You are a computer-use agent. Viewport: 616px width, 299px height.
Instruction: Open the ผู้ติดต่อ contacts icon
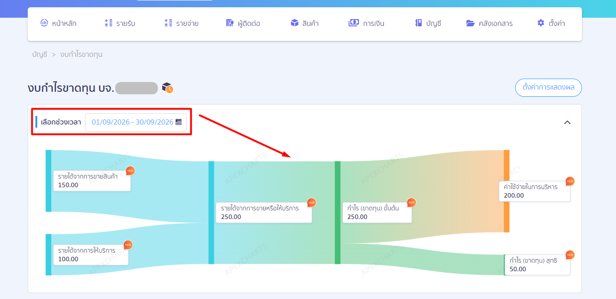[x=230, y=23]
